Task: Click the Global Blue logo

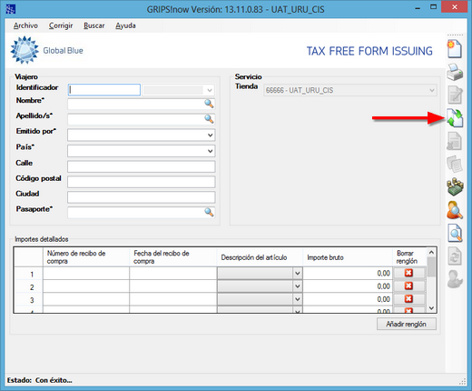Action: (47, 50)
